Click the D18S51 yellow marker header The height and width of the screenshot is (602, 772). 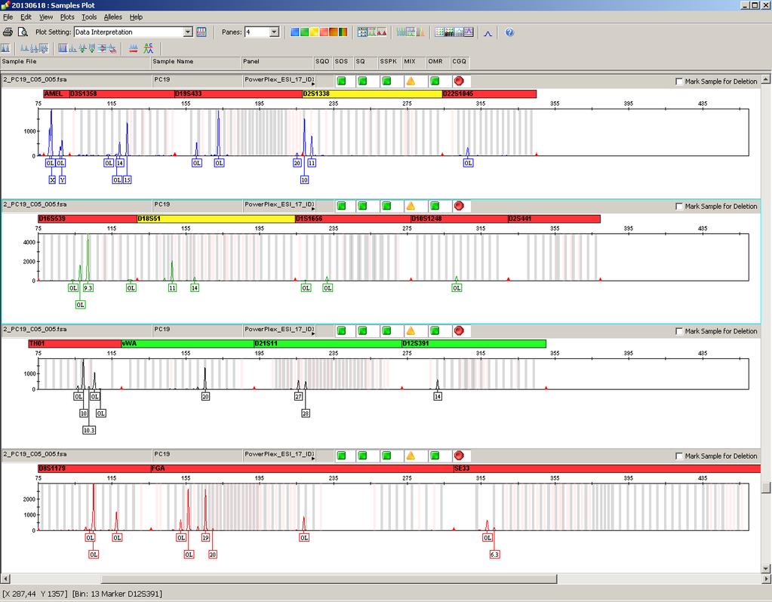pyautogui.click(x=216, y=219)
